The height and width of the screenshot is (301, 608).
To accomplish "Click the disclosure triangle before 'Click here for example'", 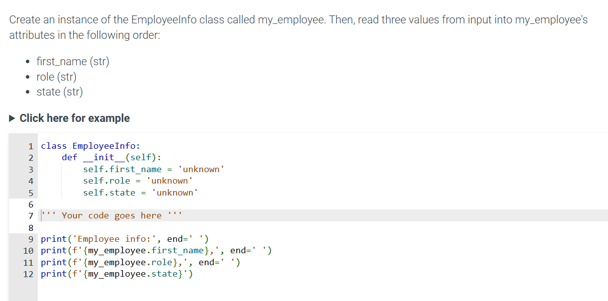I will coord(11,118).
